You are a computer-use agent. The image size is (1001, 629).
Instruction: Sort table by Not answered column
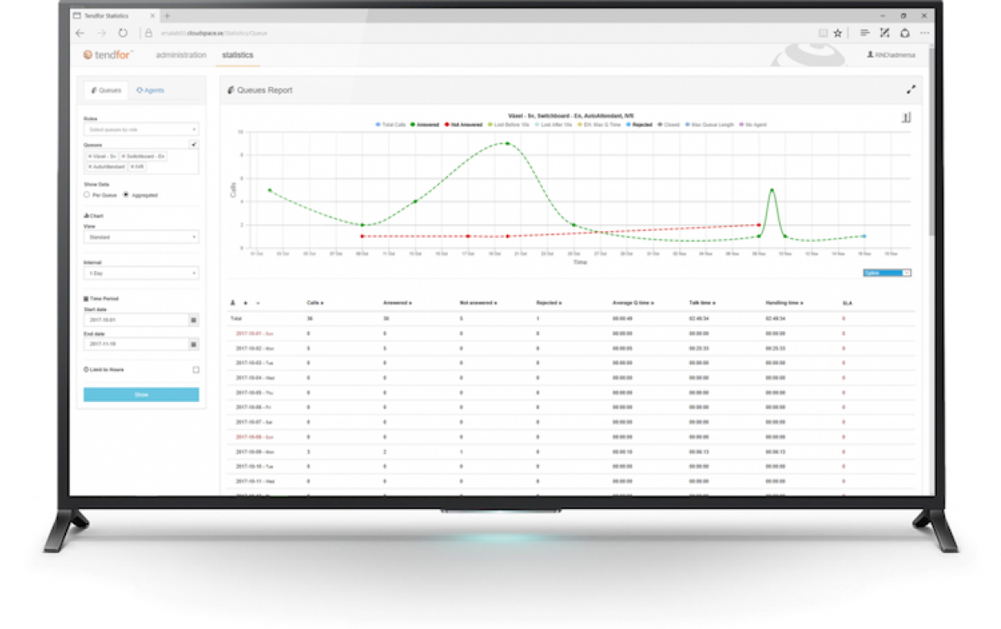(479, 303)
